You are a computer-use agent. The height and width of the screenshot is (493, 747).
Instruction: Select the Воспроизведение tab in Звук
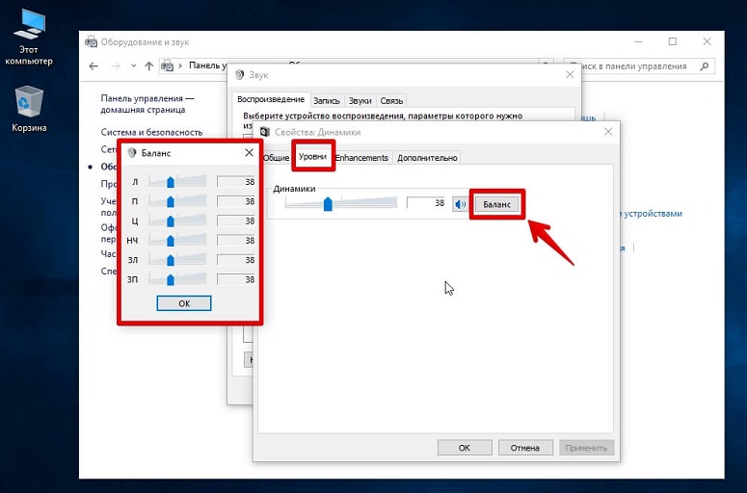tap(271, 99)
